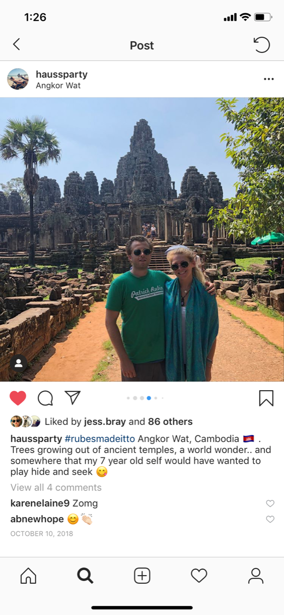The image size is (284, 615).
Task: Open the Profile tab
Action: coord(256,576)
